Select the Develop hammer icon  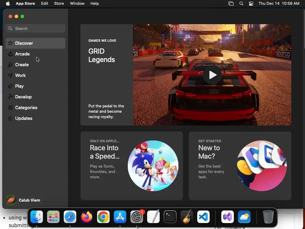(10, 97)
